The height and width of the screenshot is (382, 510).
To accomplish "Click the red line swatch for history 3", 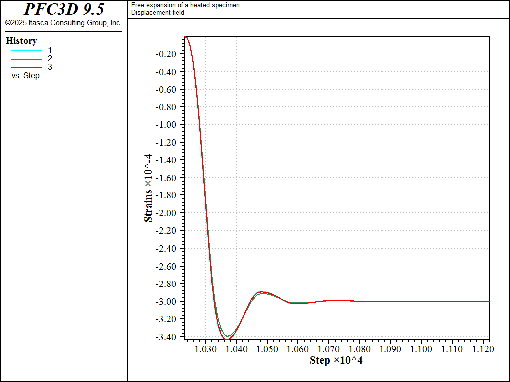I will pos(27,68).
